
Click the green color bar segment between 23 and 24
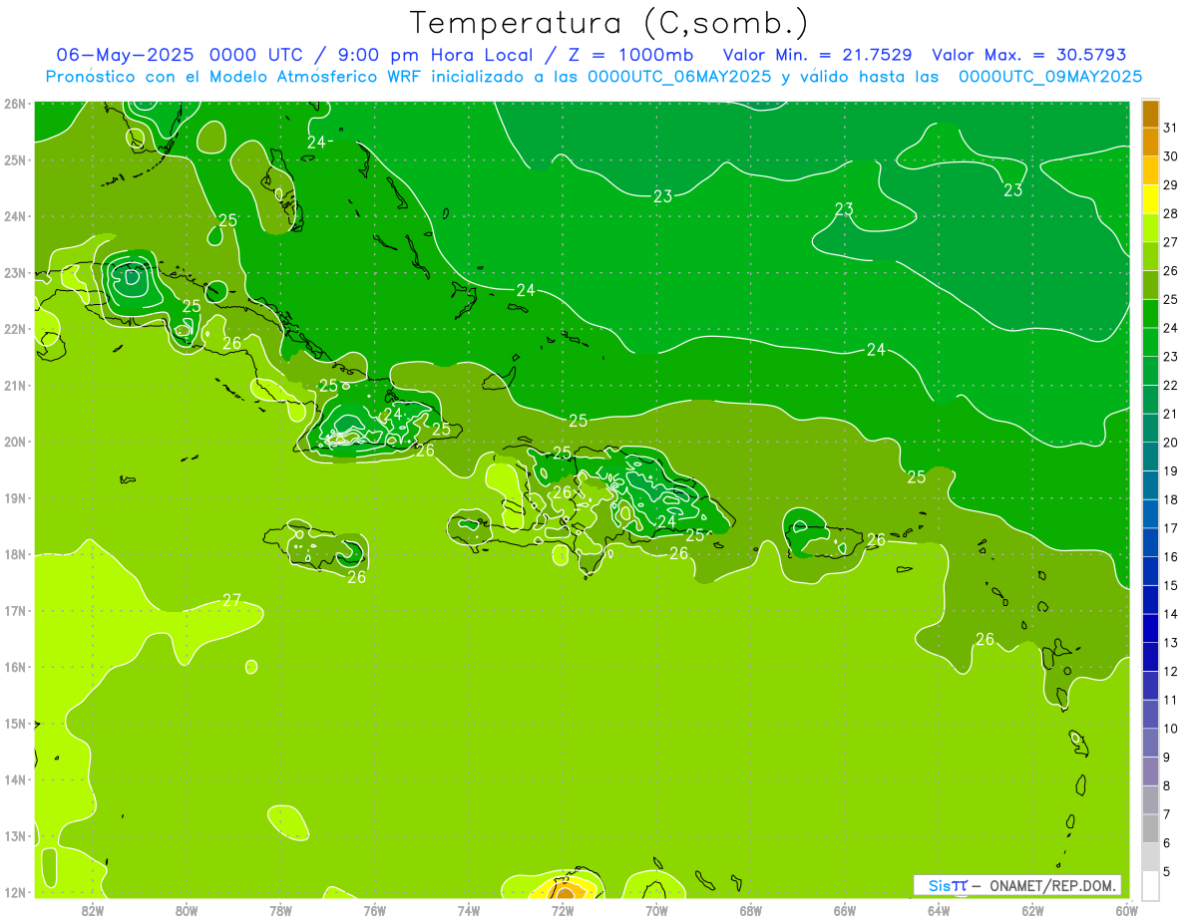tap(1150, 342)
